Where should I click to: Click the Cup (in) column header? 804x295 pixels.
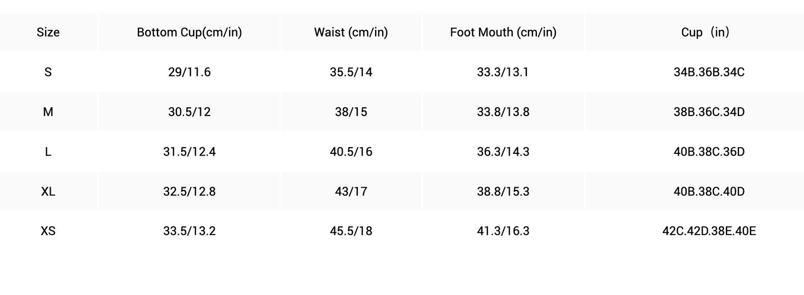(705, 32)
